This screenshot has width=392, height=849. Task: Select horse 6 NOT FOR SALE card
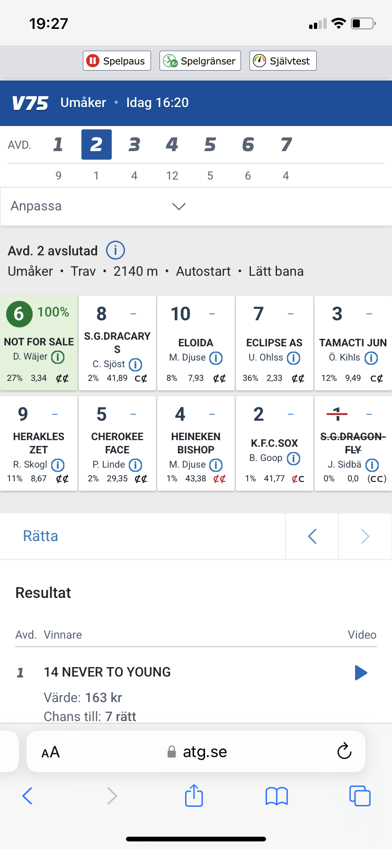39,343
